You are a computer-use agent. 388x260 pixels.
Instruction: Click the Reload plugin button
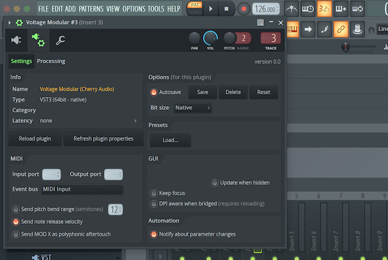pyautogui.click(x=35, y=139)
